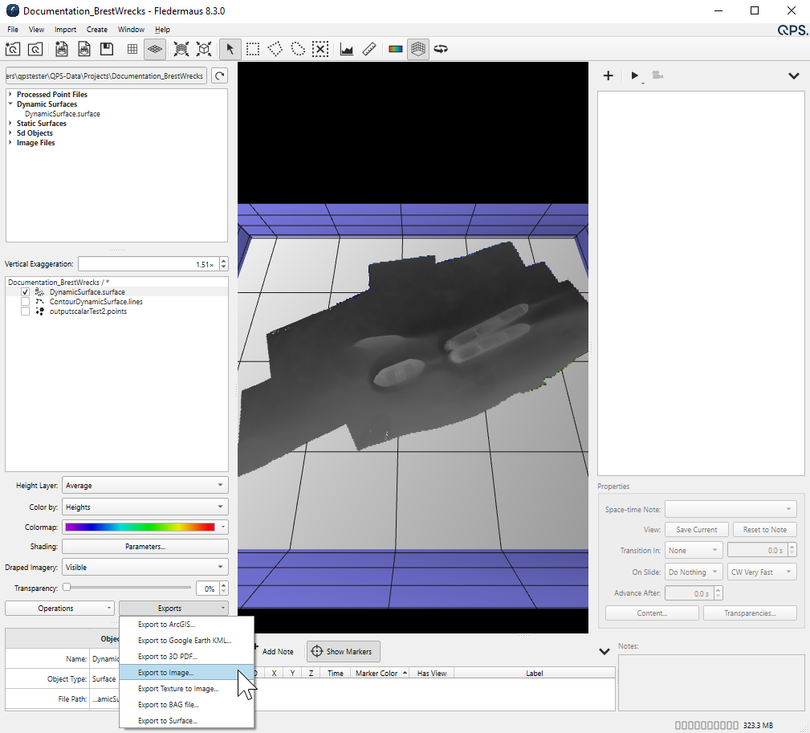Screen dimensions: 810x733
Task: Uncheck DynamicSurface.surface visibility checkbox
Action: click(26, 292)
